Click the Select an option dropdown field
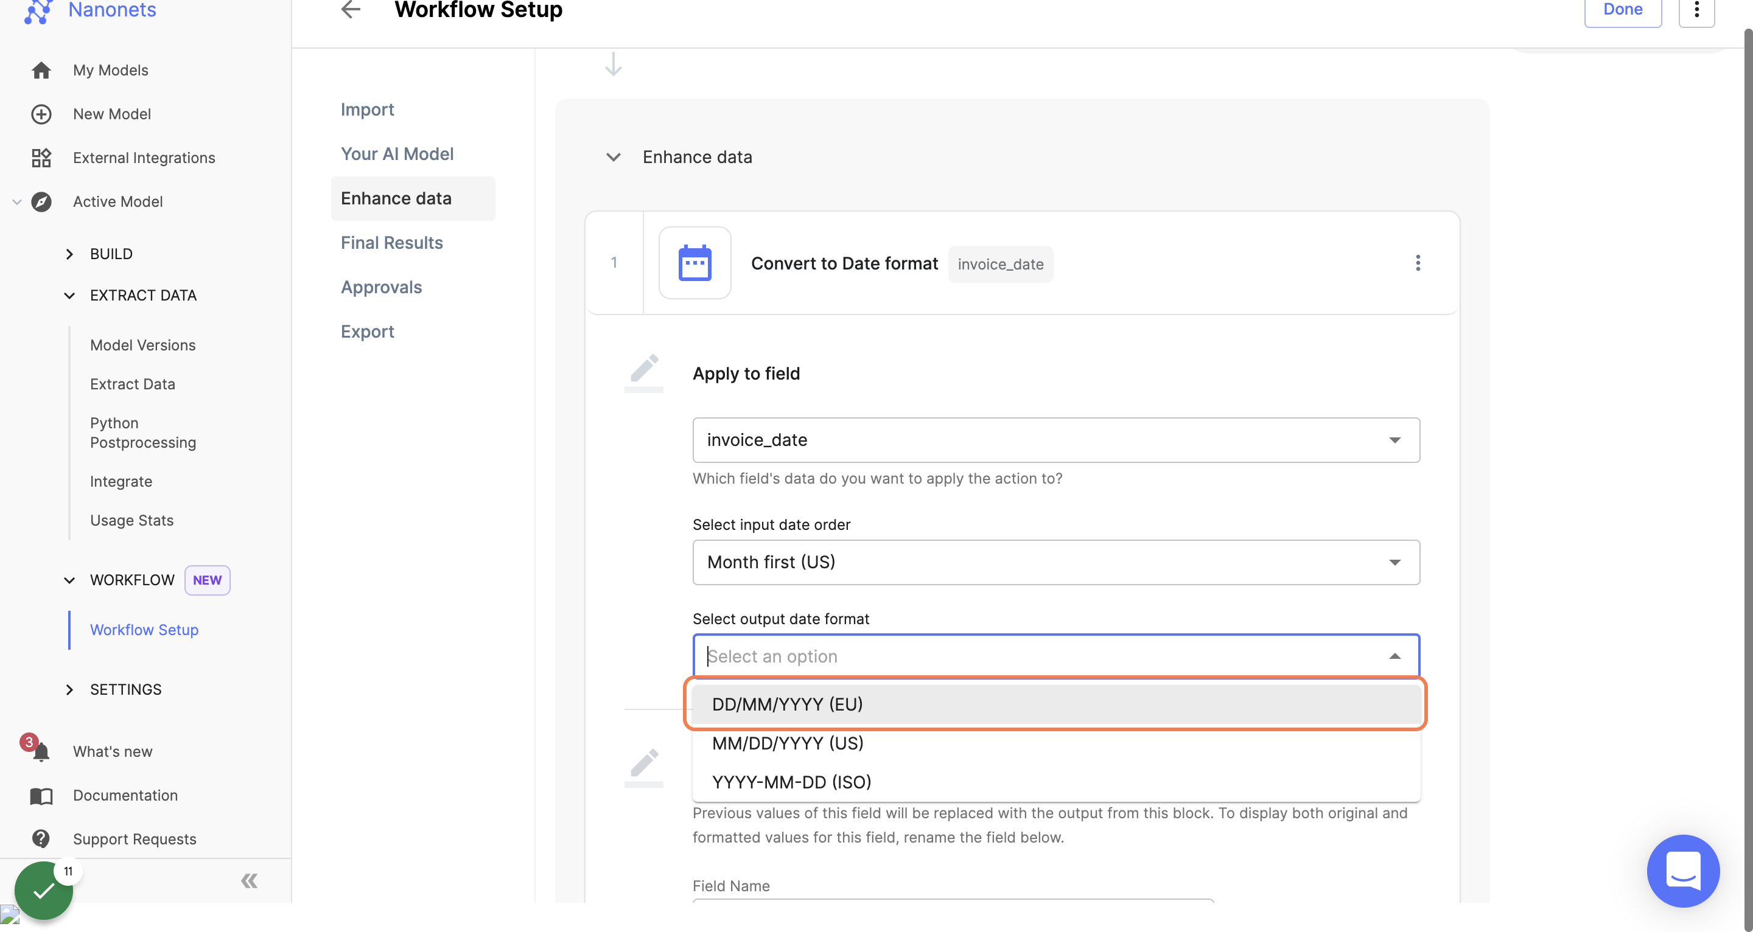1753x932 pixels. pyautogui.click(x=1056, y=656)
